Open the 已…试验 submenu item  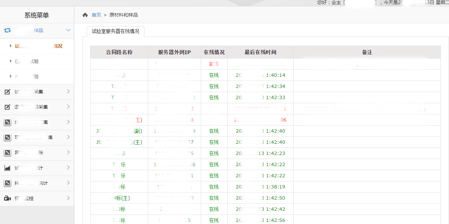27,61
